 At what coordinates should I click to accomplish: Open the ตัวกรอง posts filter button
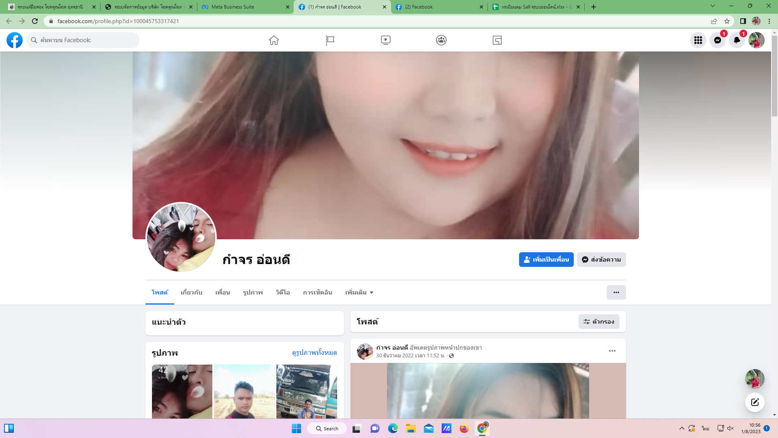[598, 322]
